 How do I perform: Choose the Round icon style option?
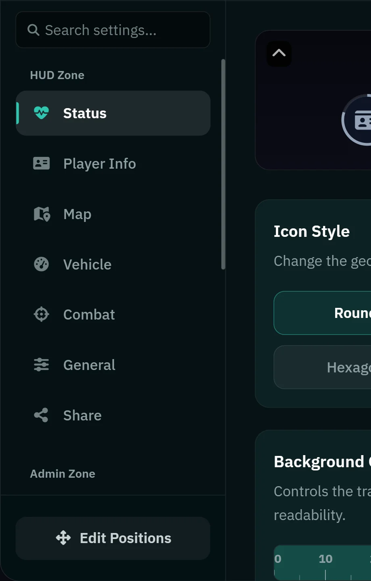click(x=322, y=313)
